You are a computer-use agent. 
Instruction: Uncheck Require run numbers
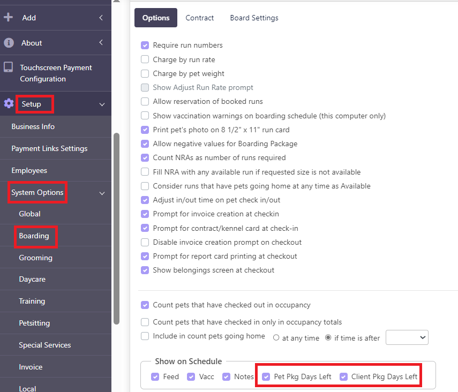(145, 45)
